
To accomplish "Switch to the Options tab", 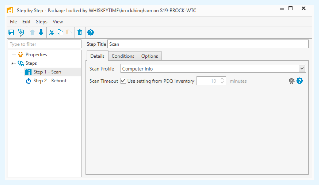I will coord(150,56).
